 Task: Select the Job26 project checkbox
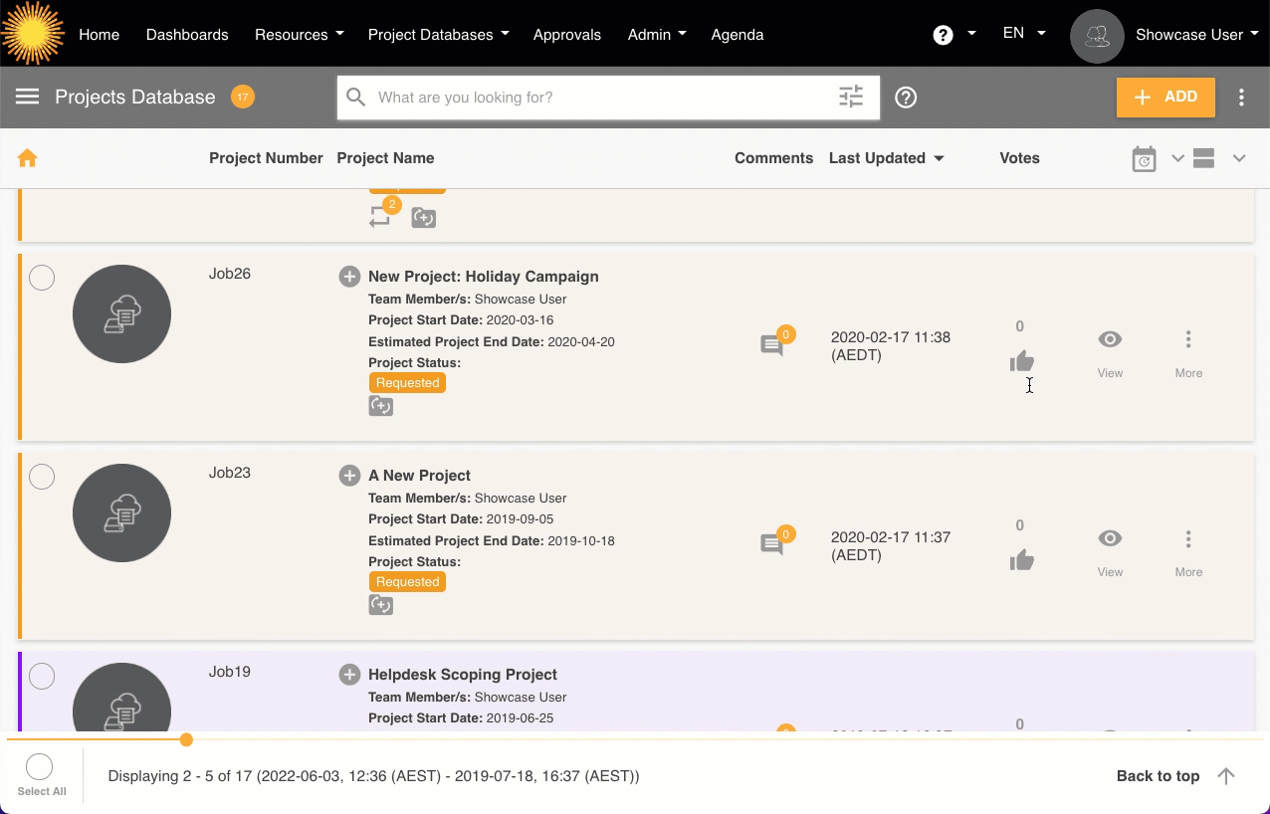[x=42, y=278]
